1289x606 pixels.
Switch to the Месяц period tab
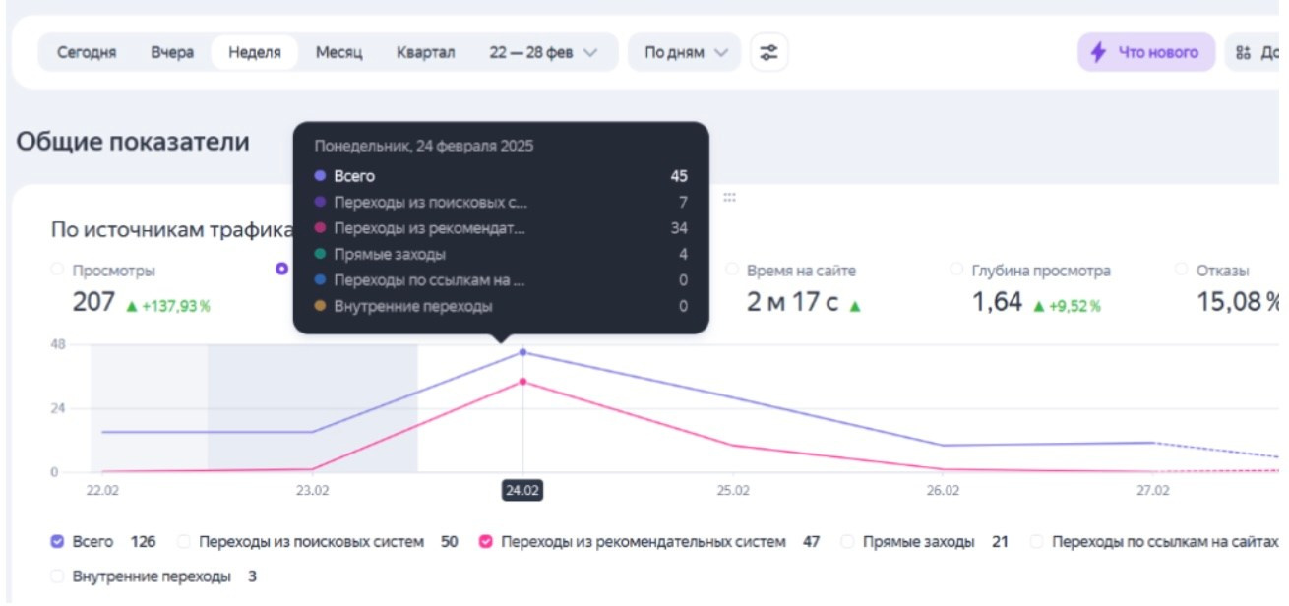coord(338,52)
